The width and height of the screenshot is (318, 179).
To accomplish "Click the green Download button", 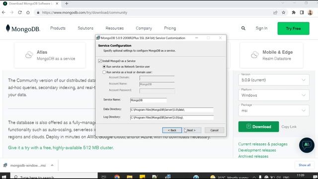I will coord(258,127).
